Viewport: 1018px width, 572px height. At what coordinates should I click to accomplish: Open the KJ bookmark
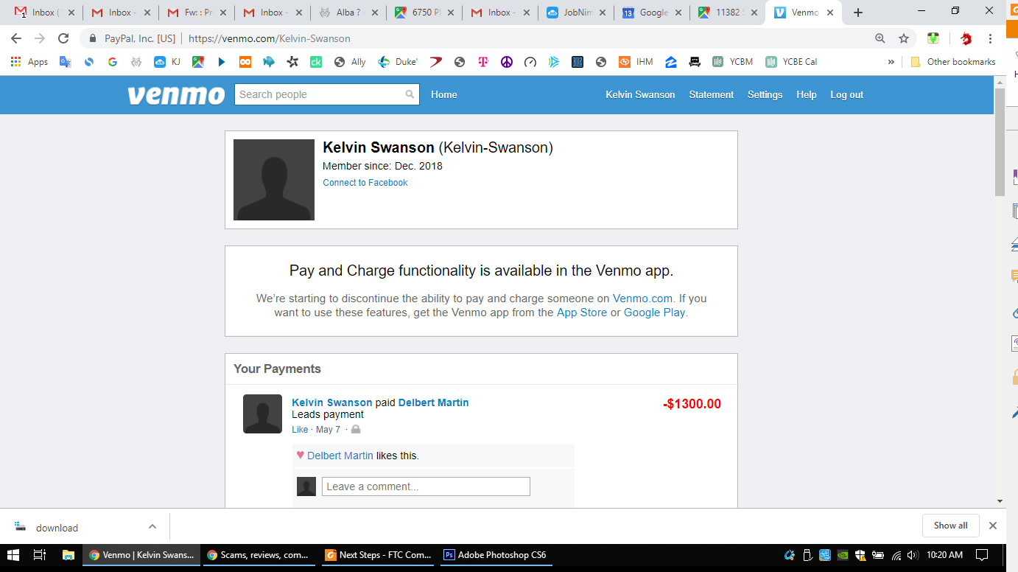(167, 62)
